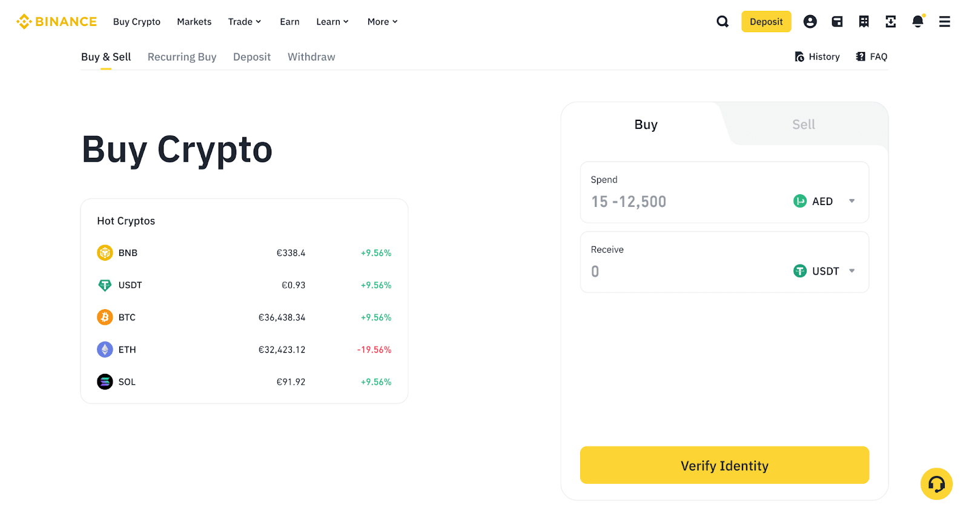Switch to the Sell tab
The image size is (969, 516).
tap(803, 125)
